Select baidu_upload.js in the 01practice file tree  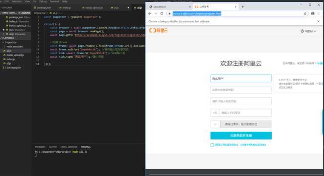(x=15, y=55)
